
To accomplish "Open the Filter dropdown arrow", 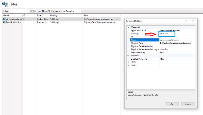I will click(x=28, y=11).
